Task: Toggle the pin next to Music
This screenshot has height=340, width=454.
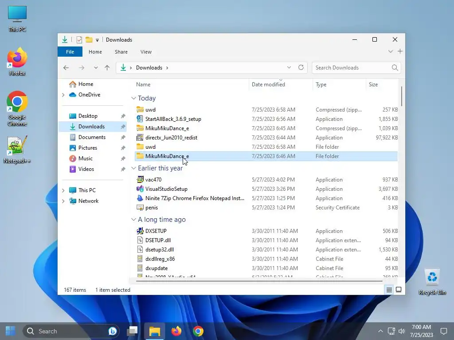Action: [x=123, y=158]
